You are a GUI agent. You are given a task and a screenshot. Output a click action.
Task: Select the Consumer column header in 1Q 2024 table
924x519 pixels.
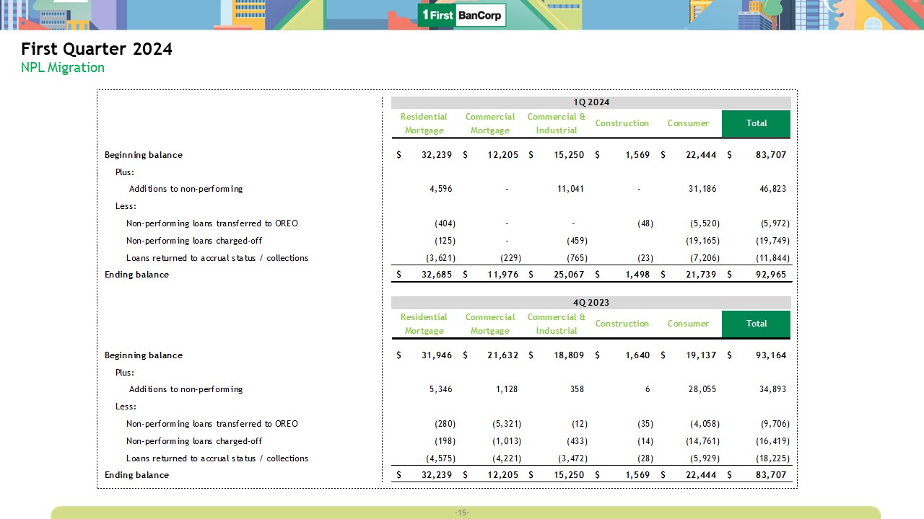click(x=688, y=123)
